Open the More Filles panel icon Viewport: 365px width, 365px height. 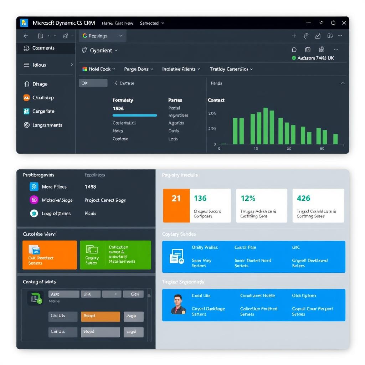pyautogui.click(x=34, y=186)
